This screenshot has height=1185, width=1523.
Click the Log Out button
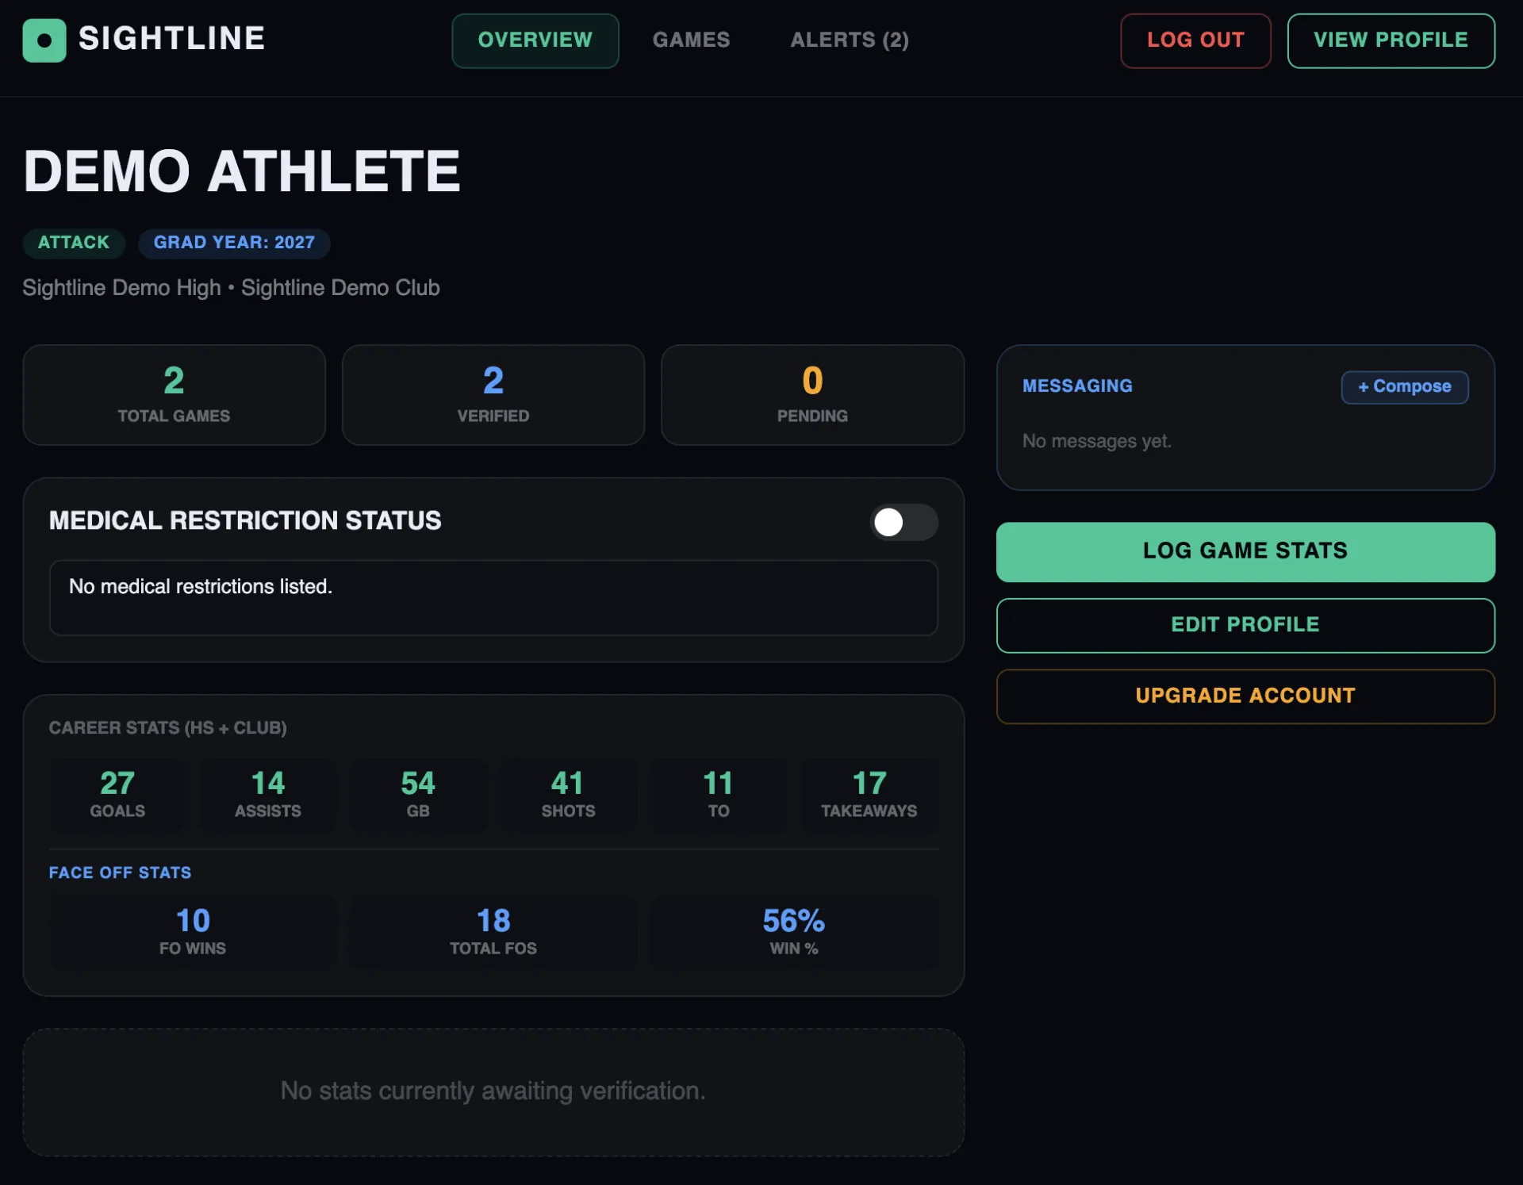click(1195, 40)
